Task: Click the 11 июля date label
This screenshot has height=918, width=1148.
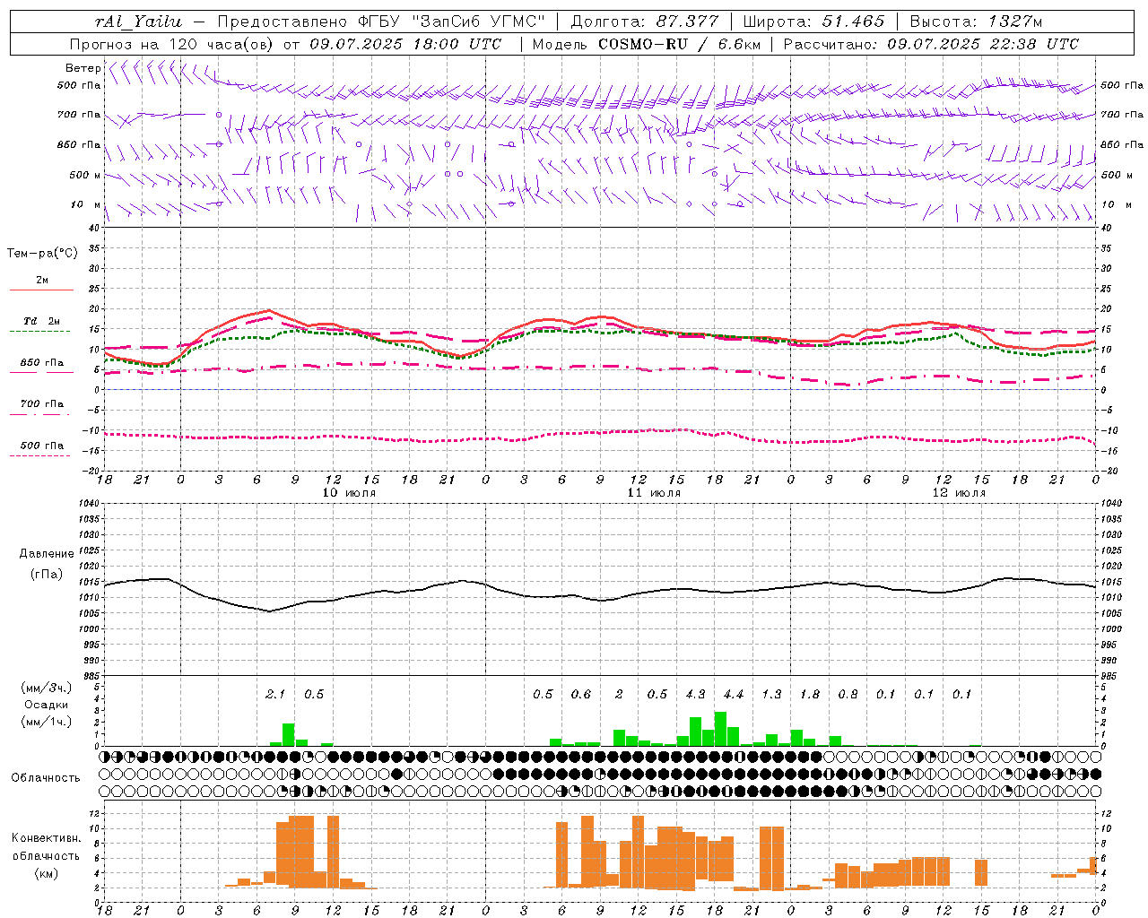Action: [654, 493]
